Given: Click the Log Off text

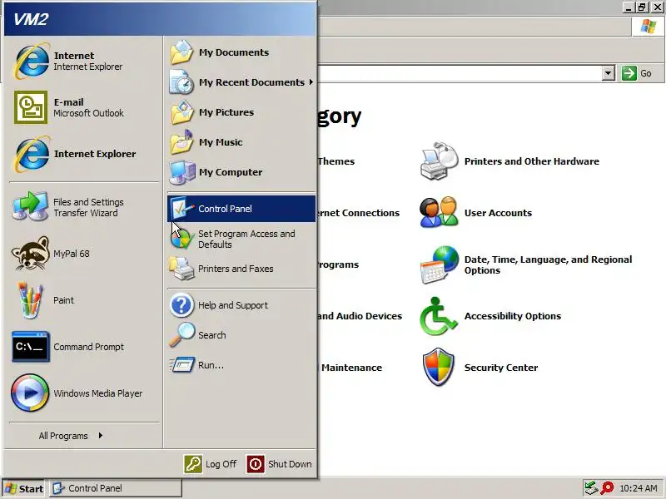Looking at the screenshot, I should pyautogui.click(x=221, y=464).
